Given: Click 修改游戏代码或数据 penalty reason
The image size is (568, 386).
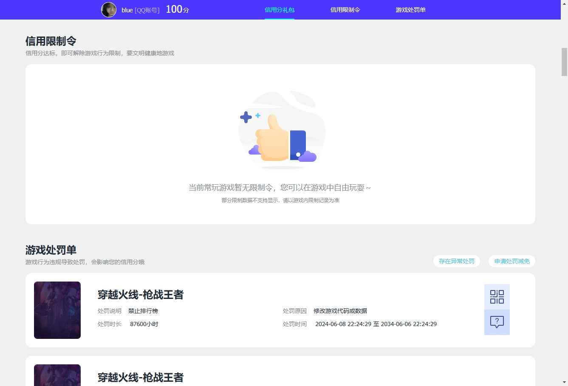Looking at the screenshot, I should 340,311.
